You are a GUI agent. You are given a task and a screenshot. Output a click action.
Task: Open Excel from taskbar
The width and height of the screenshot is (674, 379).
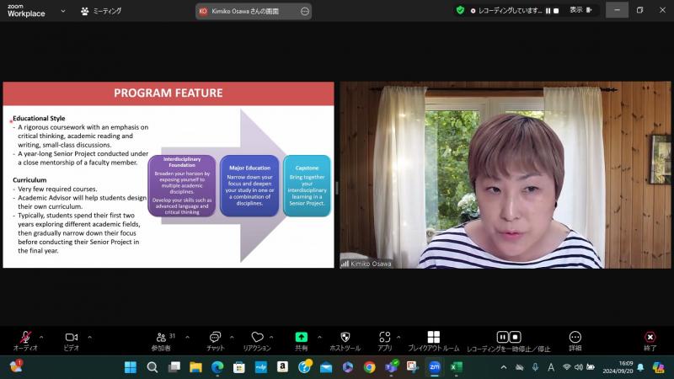[456, 367]
